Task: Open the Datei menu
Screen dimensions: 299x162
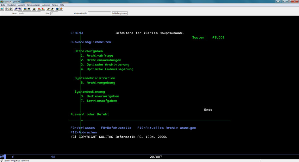Action: [3, 5]
